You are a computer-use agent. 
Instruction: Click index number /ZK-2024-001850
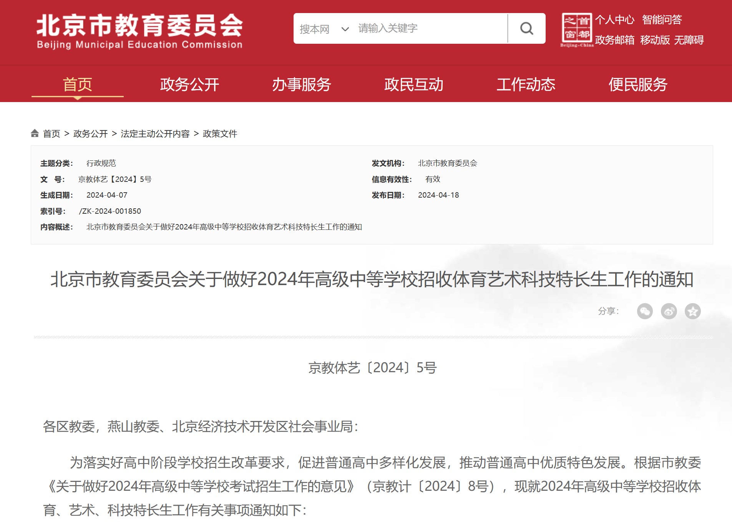click(x=110, y=211)
